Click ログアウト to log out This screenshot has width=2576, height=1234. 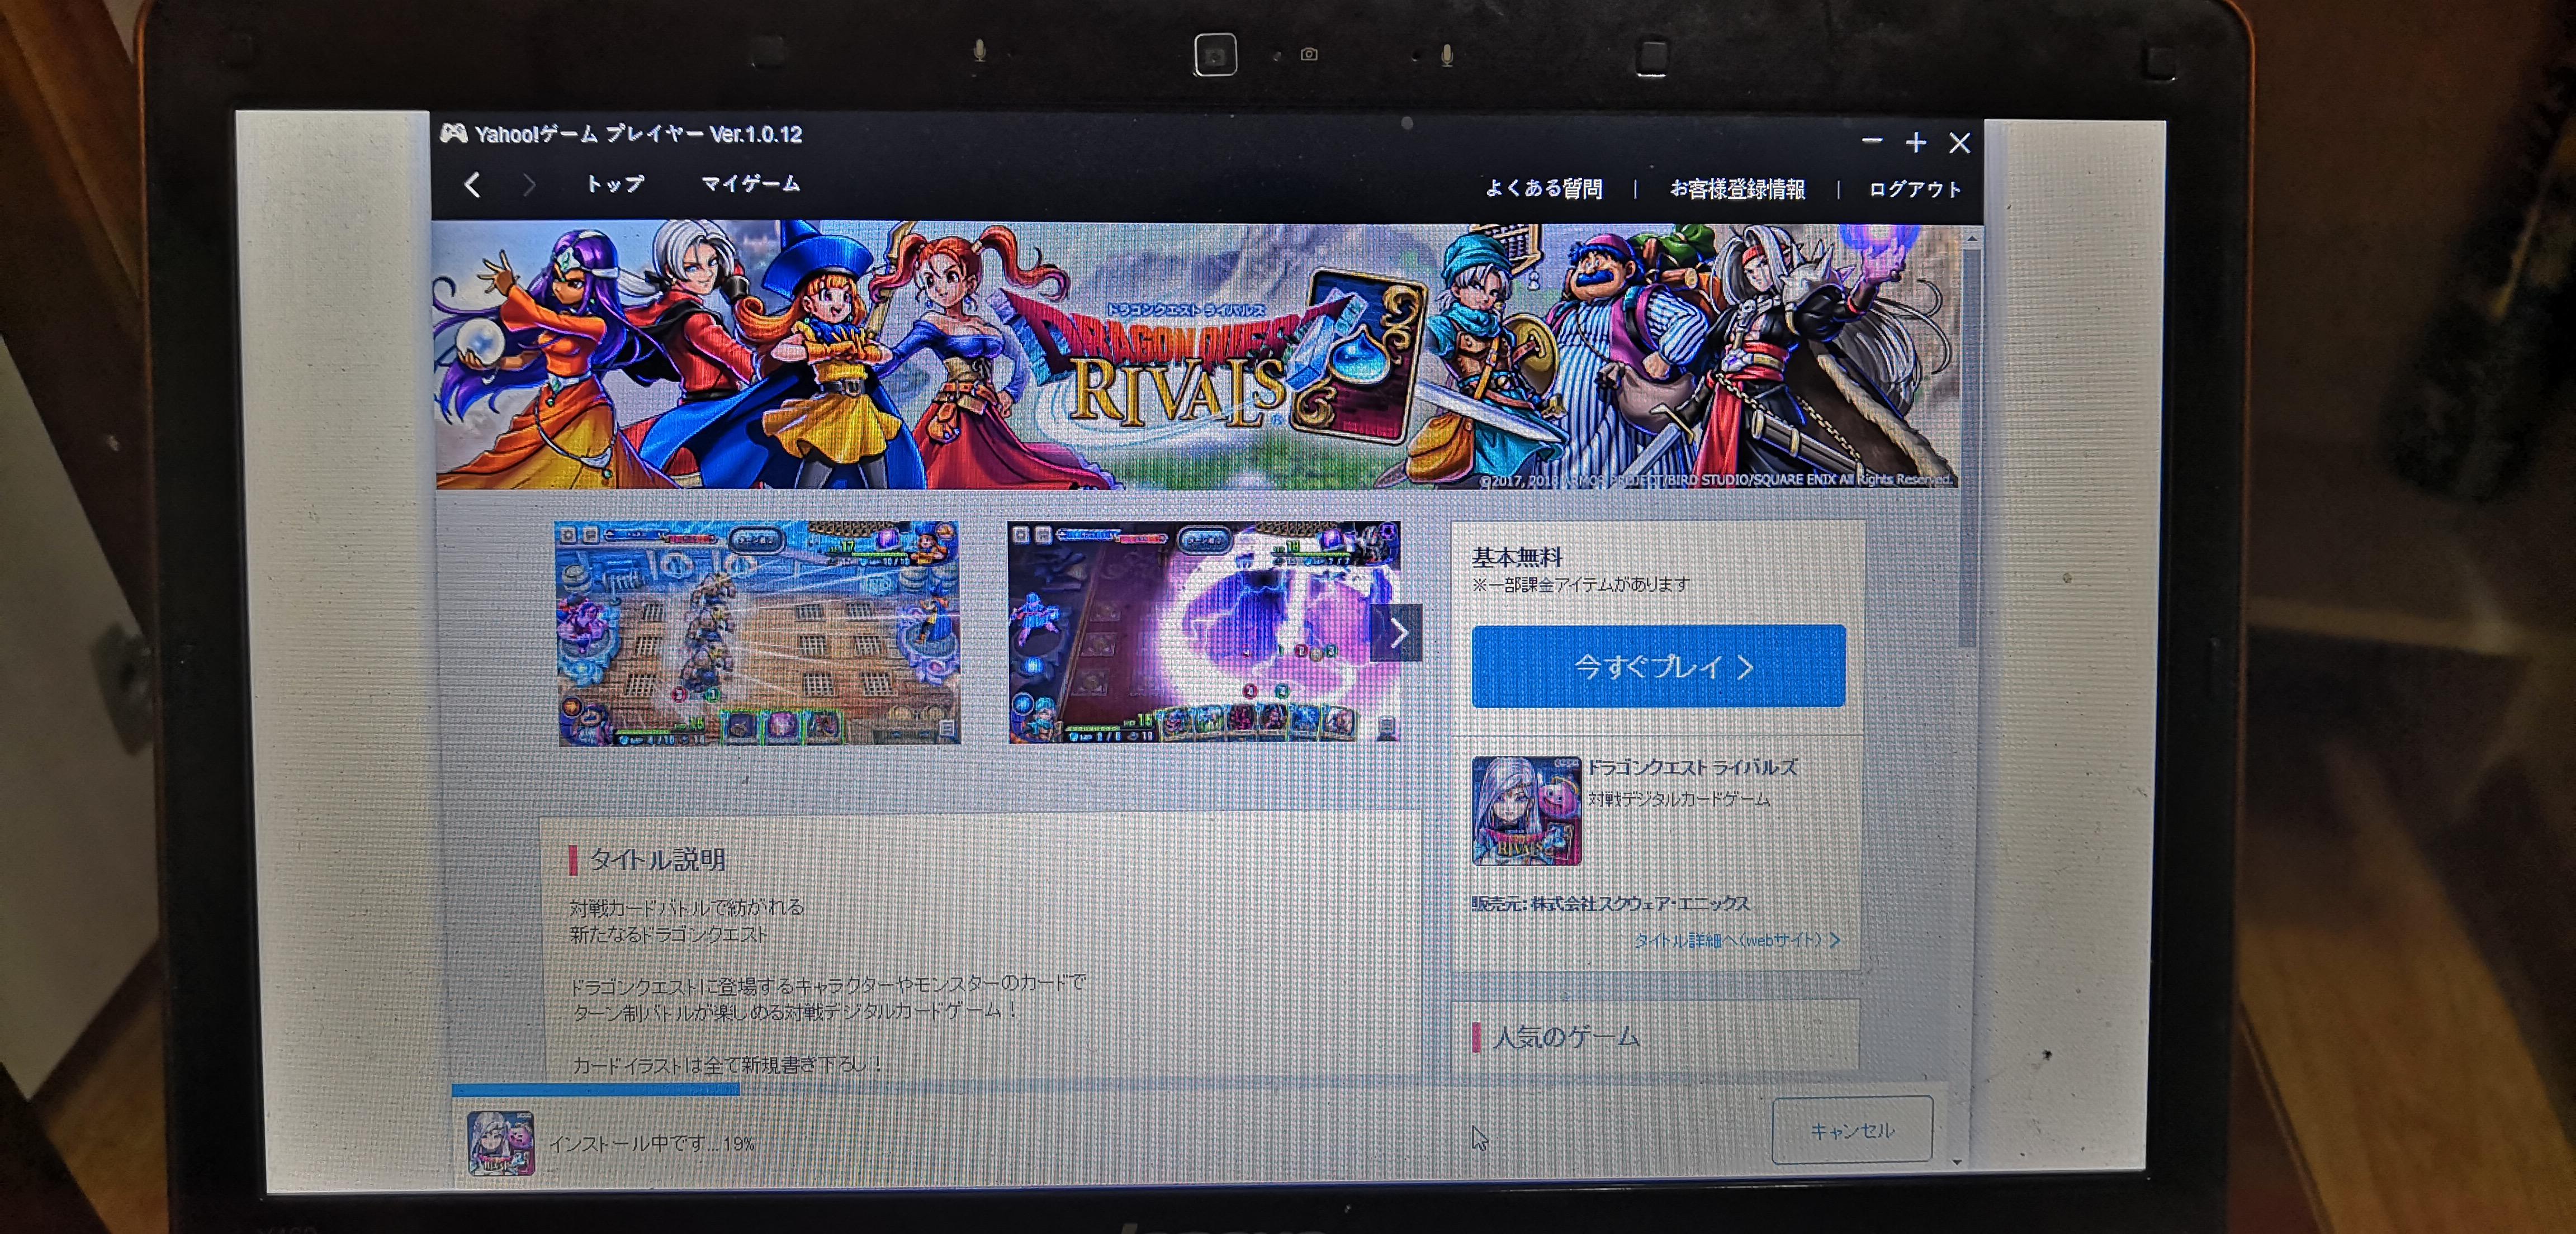[x=1914, y=189]
